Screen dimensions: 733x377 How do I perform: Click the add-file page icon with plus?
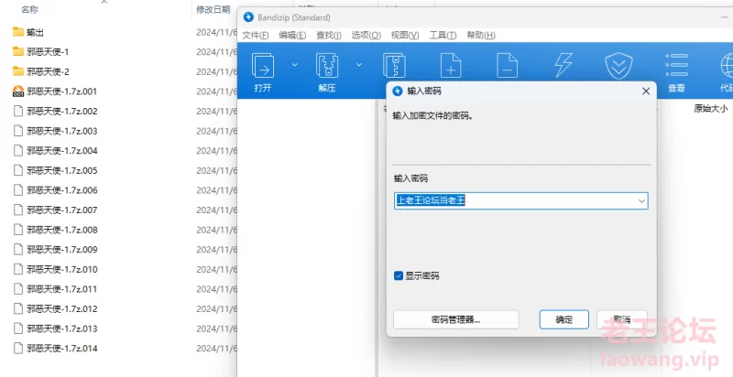pyautogui.click(x=451, y=65)
